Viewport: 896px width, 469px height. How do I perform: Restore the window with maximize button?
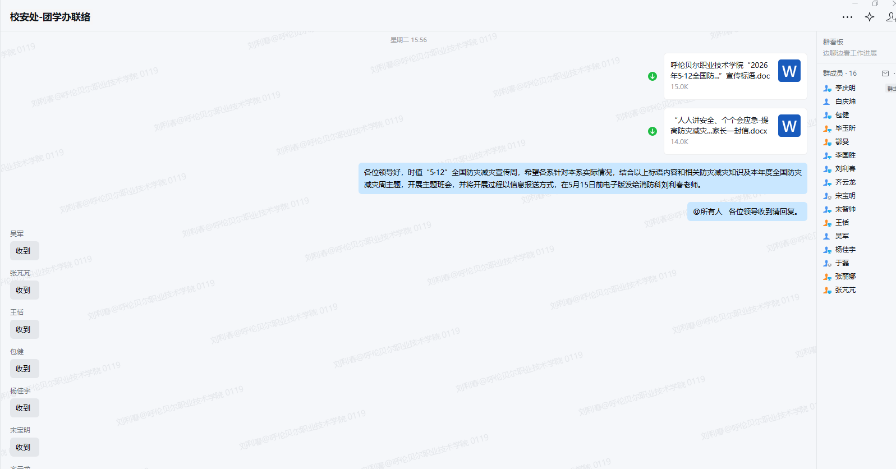pyautogui.click(x=875, y=3)
